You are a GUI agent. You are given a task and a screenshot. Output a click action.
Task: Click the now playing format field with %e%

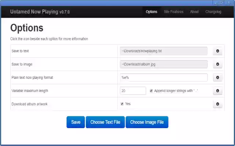pyautogui.click(x=164, y=77)
